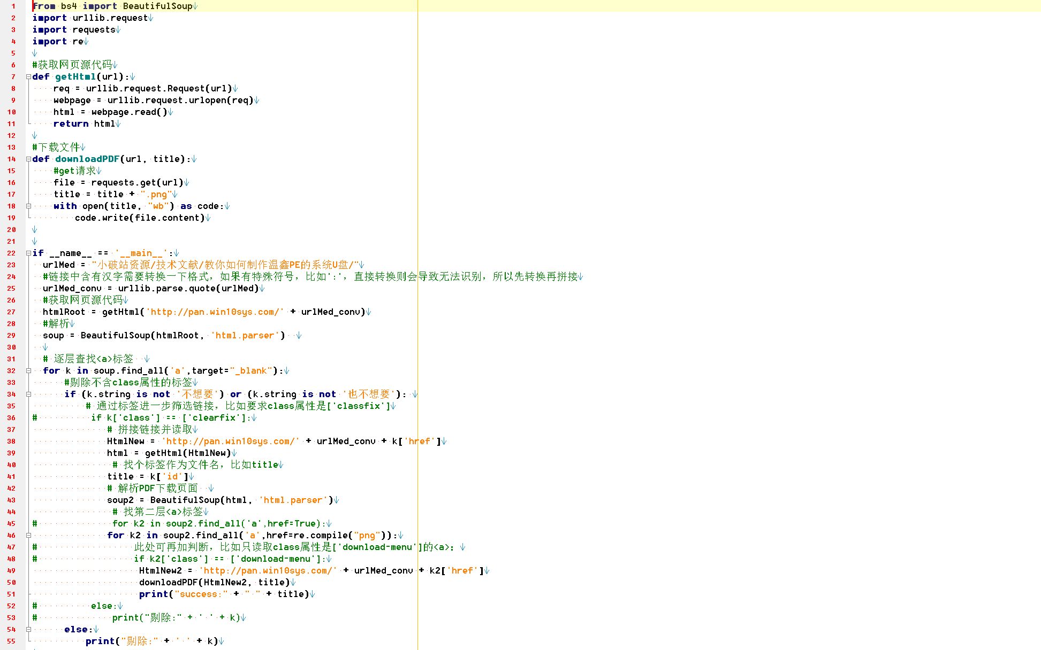Screen dimensions: 1041x650
Task: Collapse the __main__ block fold marker
Action: [28, 253]
